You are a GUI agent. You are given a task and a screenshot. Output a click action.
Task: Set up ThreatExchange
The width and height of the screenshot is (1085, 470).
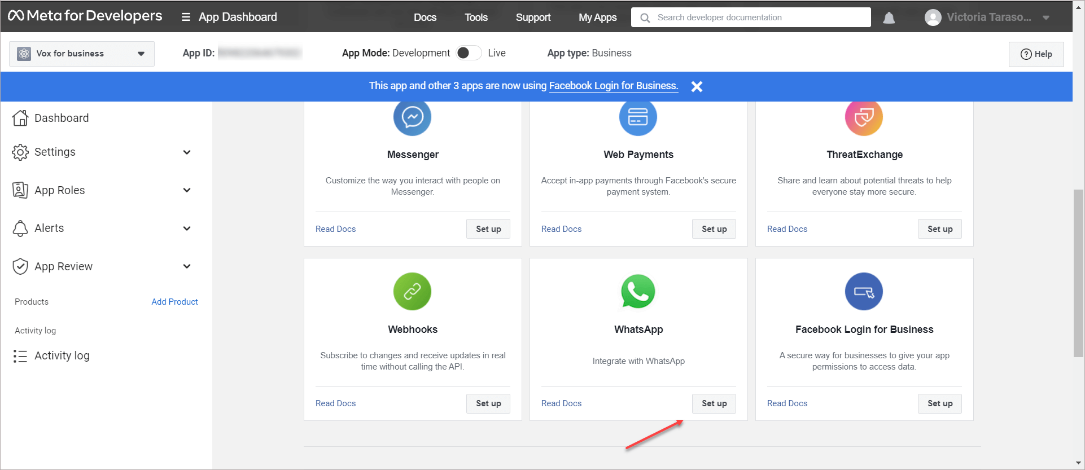pos(940,229)
